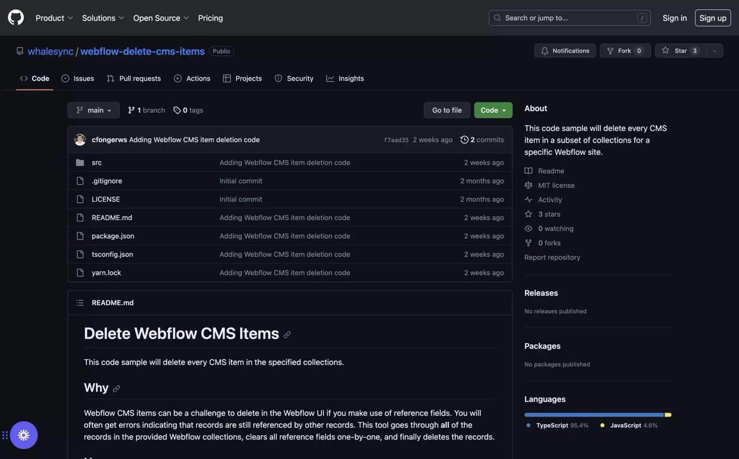
Task: Click the book icon beside Readme
Action: coord(528,171)
